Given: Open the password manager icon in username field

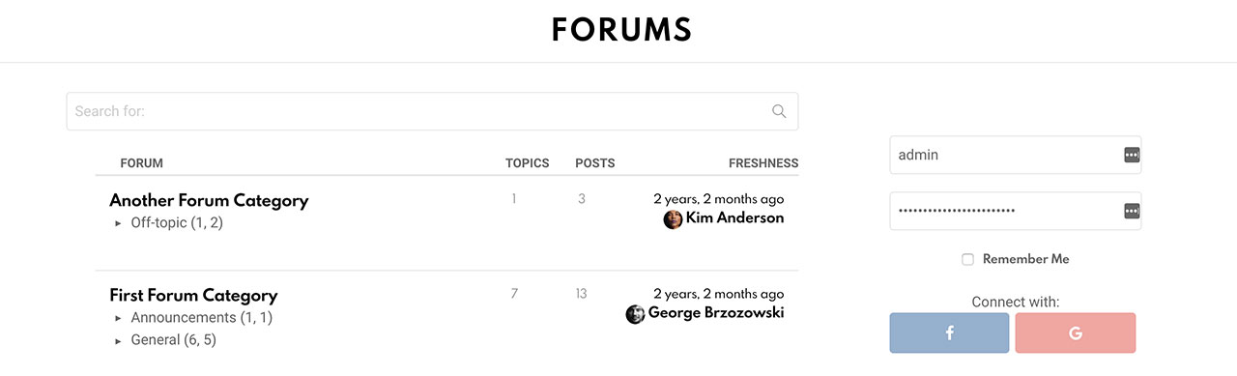Looking at the screenshot, I should click(x=1132, y=155).
